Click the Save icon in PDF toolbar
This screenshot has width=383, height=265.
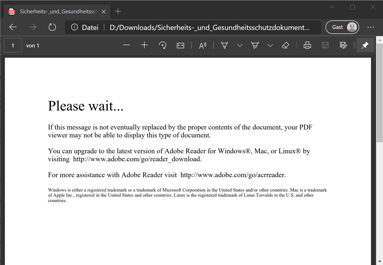[325, 45]
